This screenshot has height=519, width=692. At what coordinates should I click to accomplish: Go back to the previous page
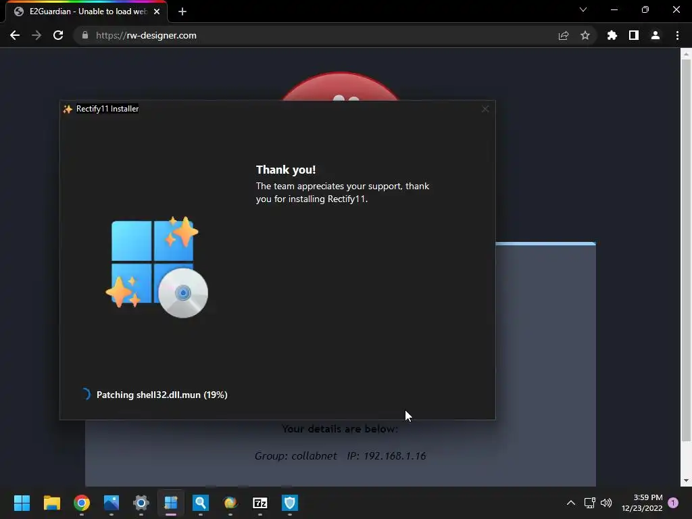coord(15,35)
